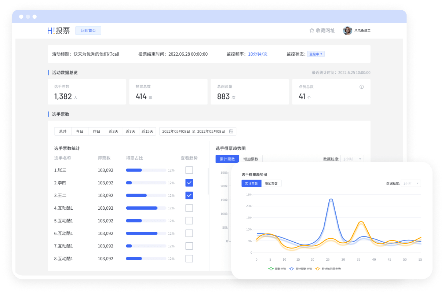
Task: Open 数据粒度 dropdown in the popup chart card
Action: [x=411, y=183]
